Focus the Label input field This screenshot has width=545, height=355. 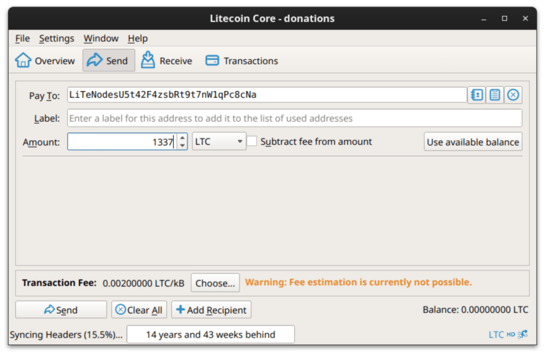click(x=294, y=118)
